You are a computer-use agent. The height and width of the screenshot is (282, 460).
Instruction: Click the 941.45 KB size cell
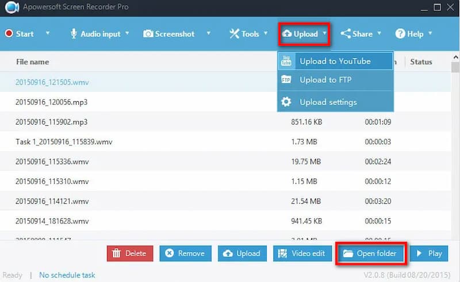click(x=306, y=221)
